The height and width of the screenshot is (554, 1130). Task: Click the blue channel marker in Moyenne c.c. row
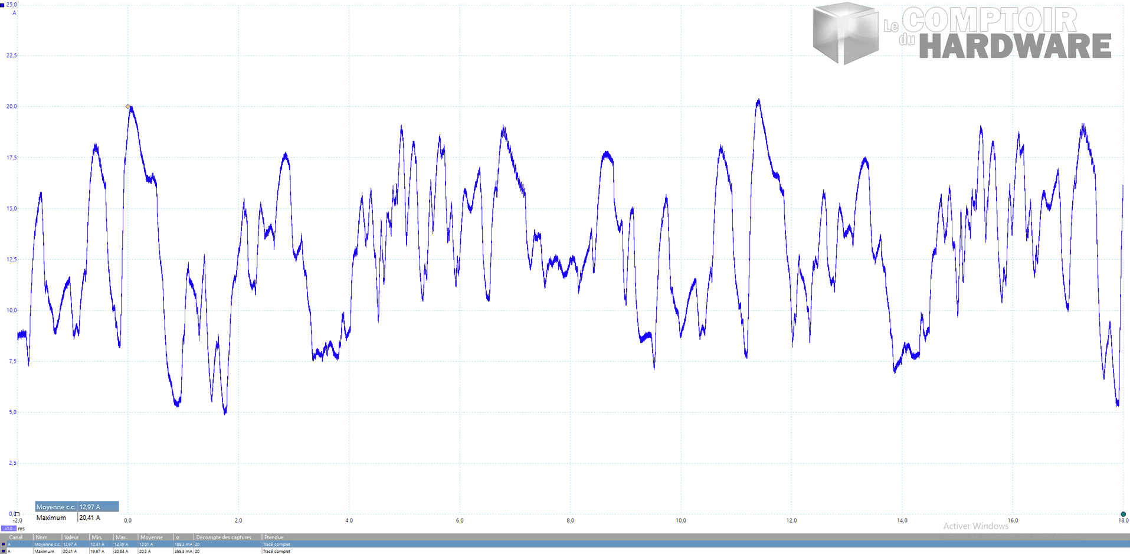point(3,545)
